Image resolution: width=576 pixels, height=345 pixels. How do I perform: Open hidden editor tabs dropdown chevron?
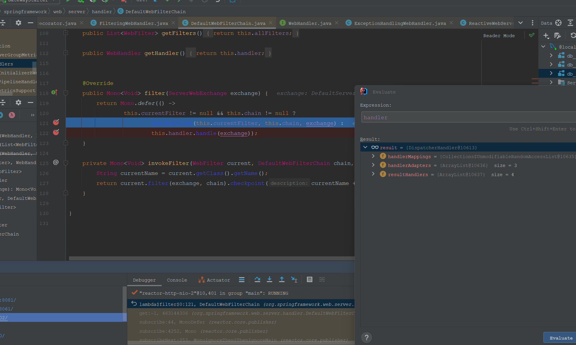[x=520, y=23]
